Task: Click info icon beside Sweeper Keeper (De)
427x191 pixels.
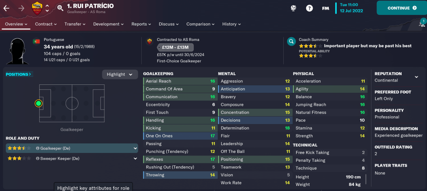Action: (x=38, y=159)
